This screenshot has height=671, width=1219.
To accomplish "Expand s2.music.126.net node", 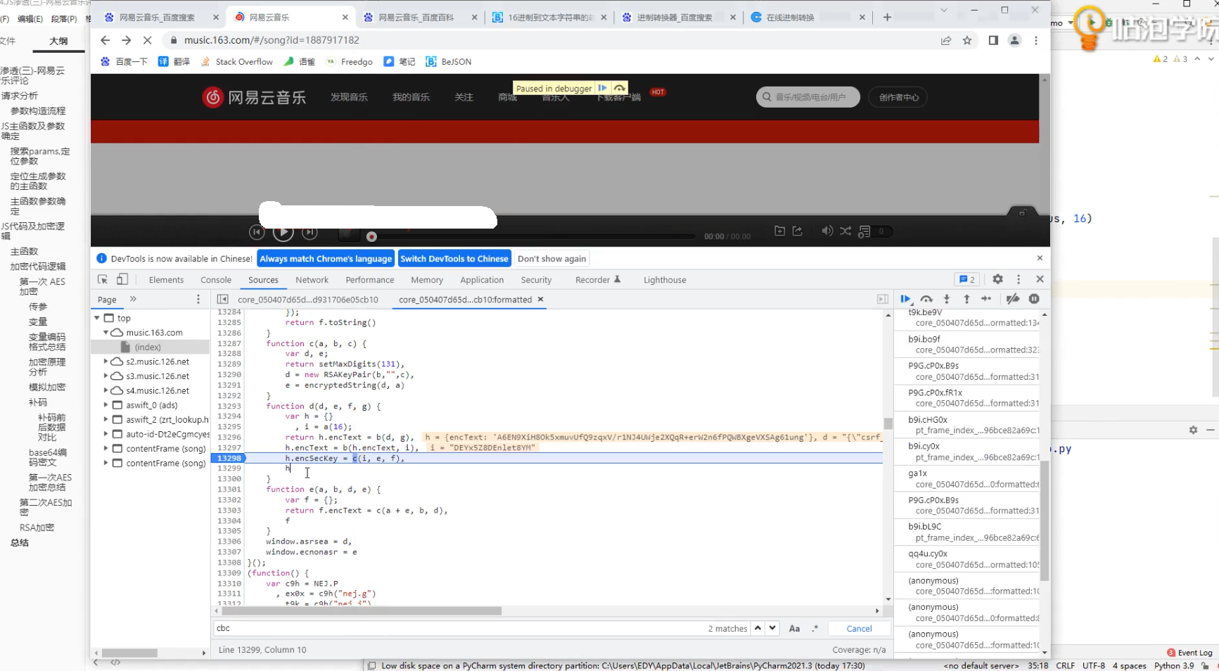I will 106,362.
